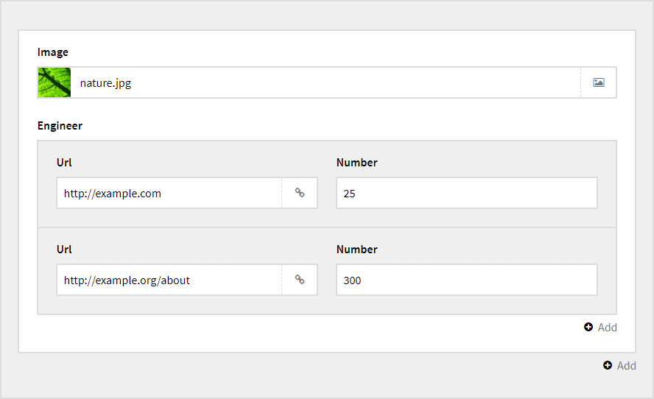Click the Number field with value 300

pos(466,280)
